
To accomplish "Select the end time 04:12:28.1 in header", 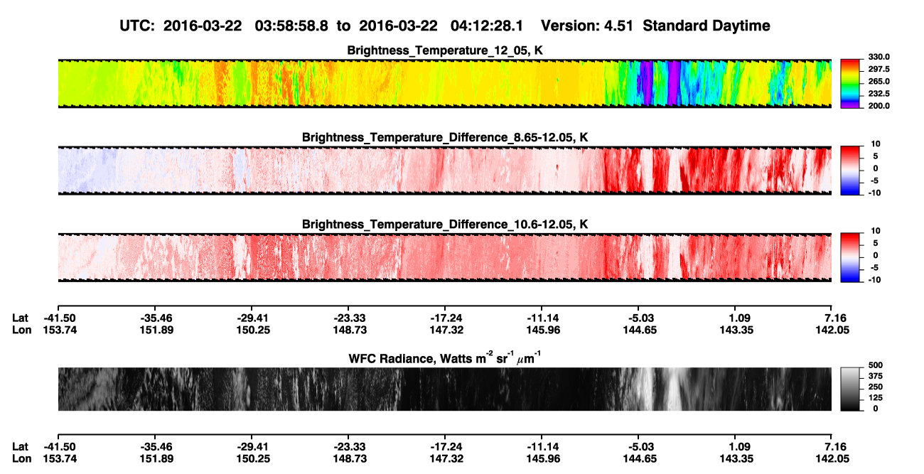I will click(487, 26).
